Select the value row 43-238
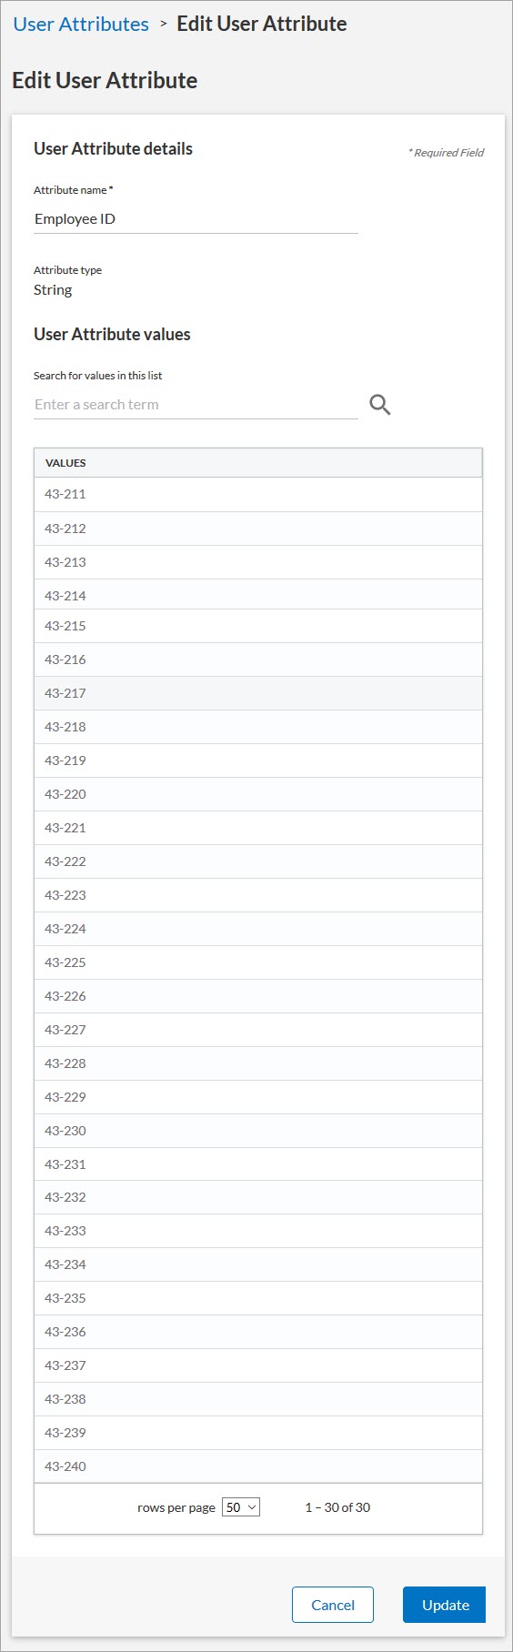The width and height of the screenshot is (513, 1652). [258, 1399]
